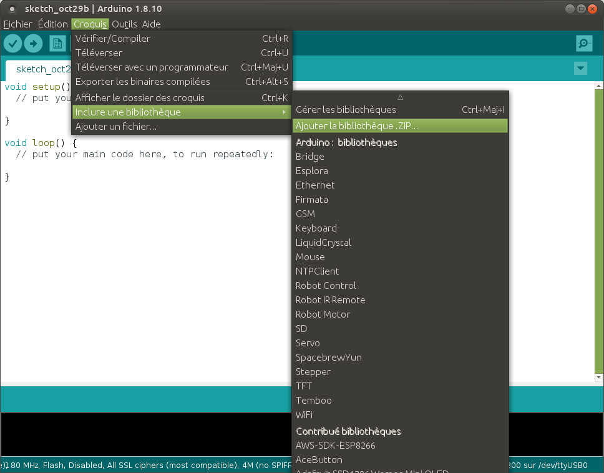The image size is (604, 473).
Task: Click the Upload arrow toolbar icon
Action: [x=34, y=43]
